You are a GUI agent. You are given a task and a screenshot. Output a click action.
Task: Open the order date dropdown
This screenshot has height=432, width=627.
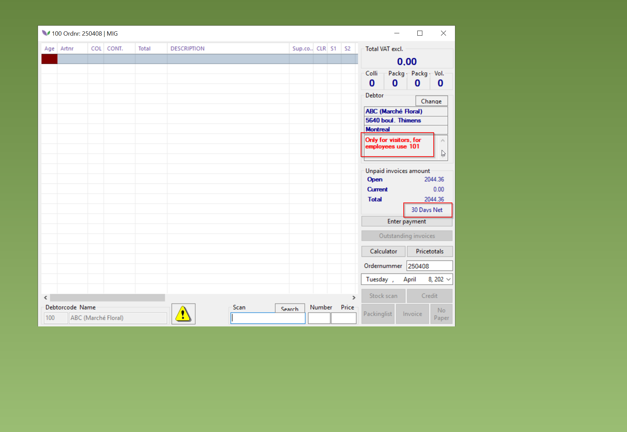[x=448, y=279]
